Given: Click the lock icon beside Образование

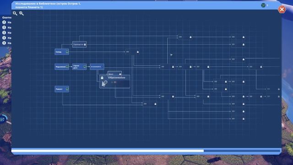Looking at the screenshot, I should pos(102,77).
